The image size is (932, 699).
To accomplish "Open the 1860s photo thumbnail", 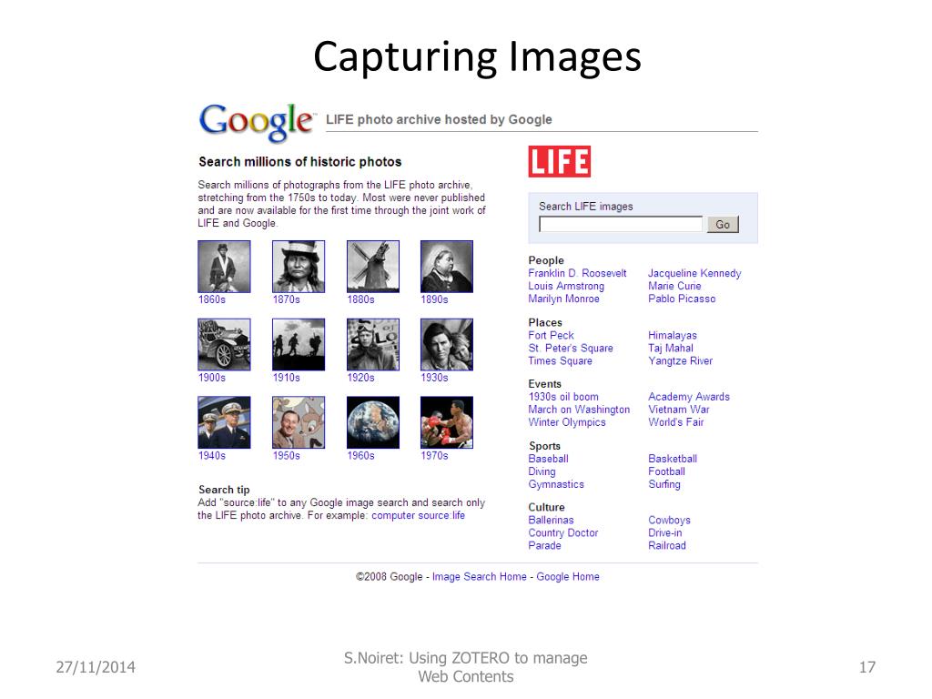I will (x=224, y=267).
